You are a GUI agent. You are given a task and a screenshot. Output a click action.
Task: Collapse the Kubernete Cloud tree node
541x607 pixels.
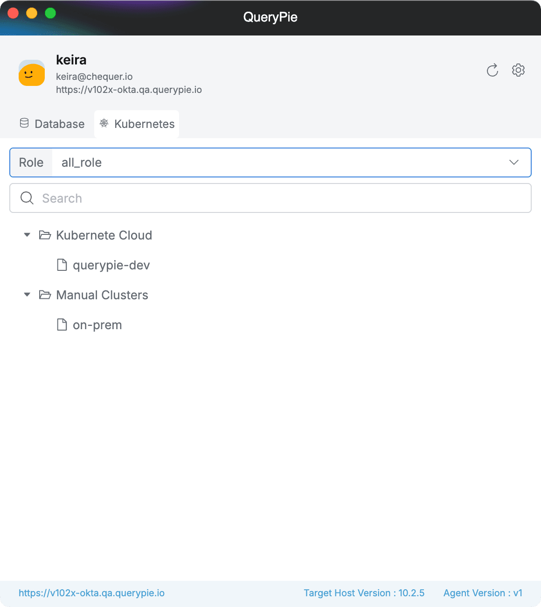pyautogui.click(x=27, y=235)
